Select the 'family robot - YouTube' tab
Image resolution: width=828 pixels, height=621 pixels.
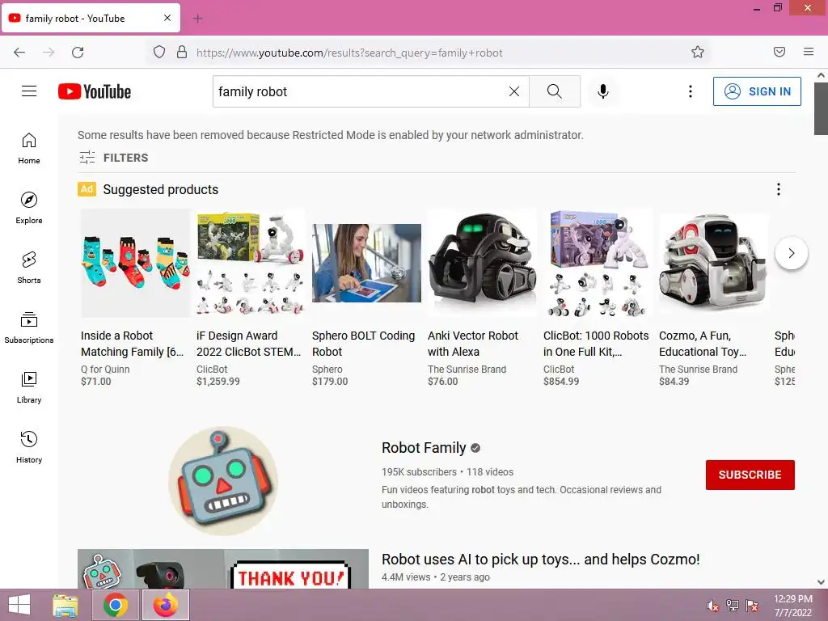pyautogui.click(x=91, y=19)
